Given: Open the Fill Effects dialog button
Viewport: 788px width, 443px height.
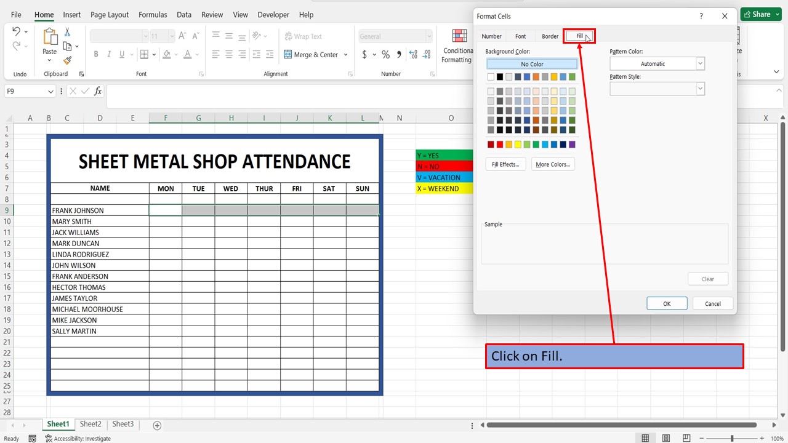Looking at the screenshot, I should pos(505,164).
